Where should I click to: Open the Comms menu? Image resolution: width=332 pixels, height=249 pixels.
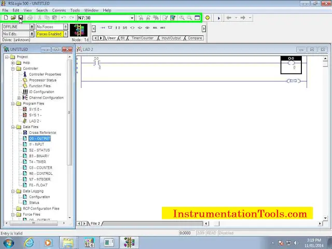point(59,10)
